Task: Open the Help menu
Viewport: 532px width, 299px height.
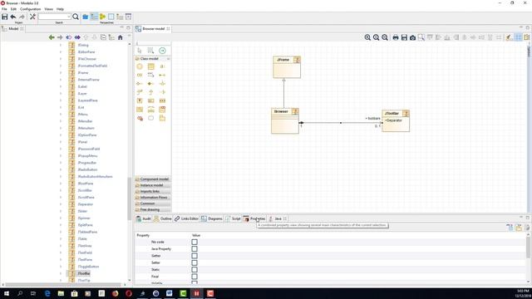Action: [x=60, y=9]
